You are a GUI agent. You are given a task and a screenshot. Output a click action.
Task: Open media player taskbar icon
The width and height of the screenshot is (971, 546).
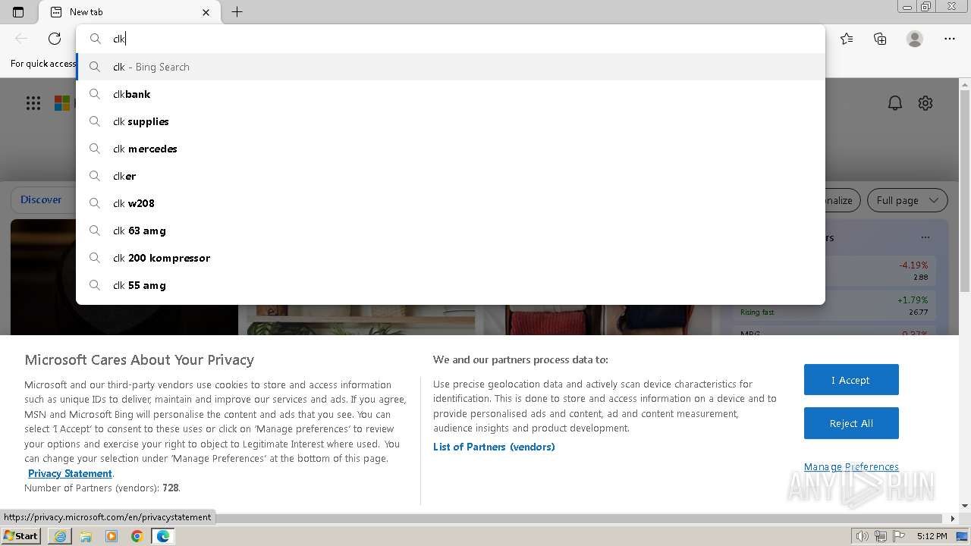(112, 536)
